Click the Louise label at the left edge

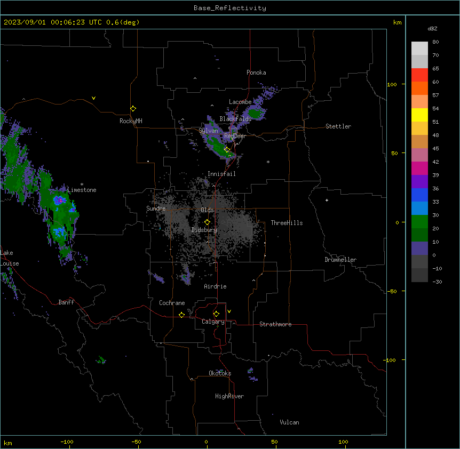[10, 263]
